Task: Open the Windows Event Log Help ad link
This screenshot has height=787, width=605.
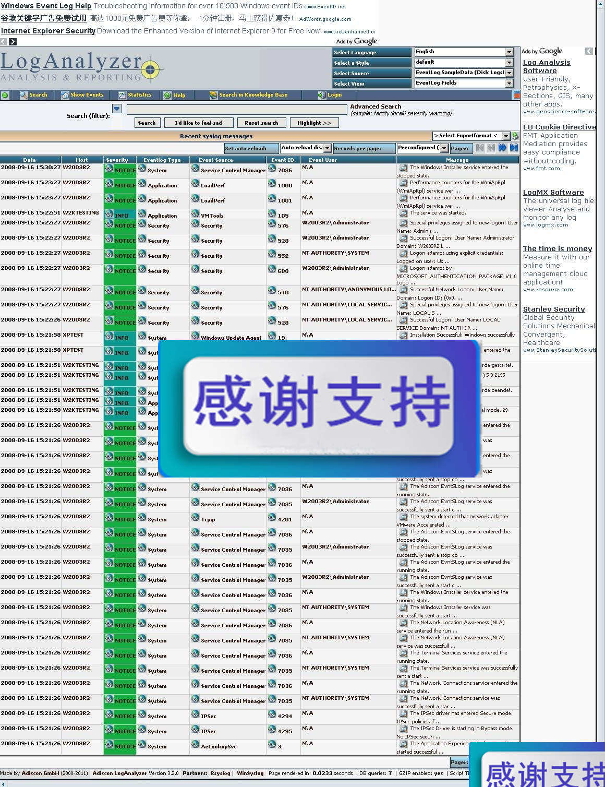Action: tap(46, 6)
